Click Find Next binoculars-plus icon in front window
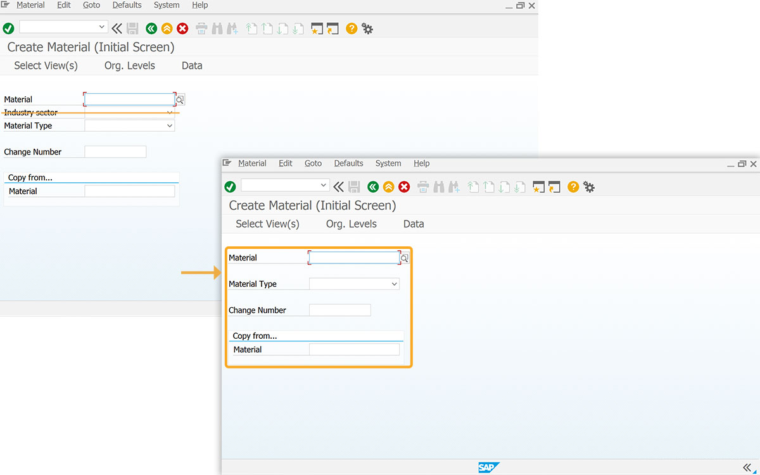Image resolution: width=760 pixels, height=475 pixels. pyautogui.click(x=453, y=187)
